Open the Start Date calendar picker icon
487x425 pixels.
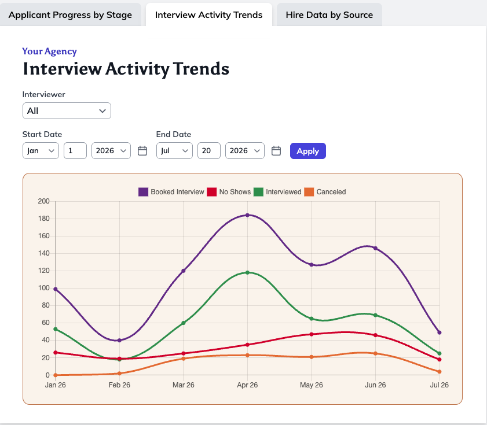[x=142, y=151]
